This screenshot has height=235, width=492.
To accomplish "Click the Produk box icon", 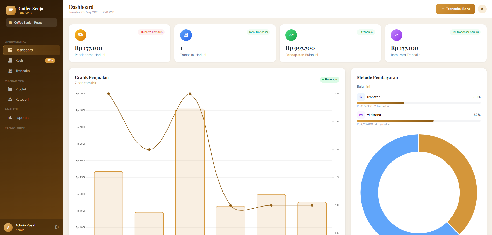I will 10,89.
